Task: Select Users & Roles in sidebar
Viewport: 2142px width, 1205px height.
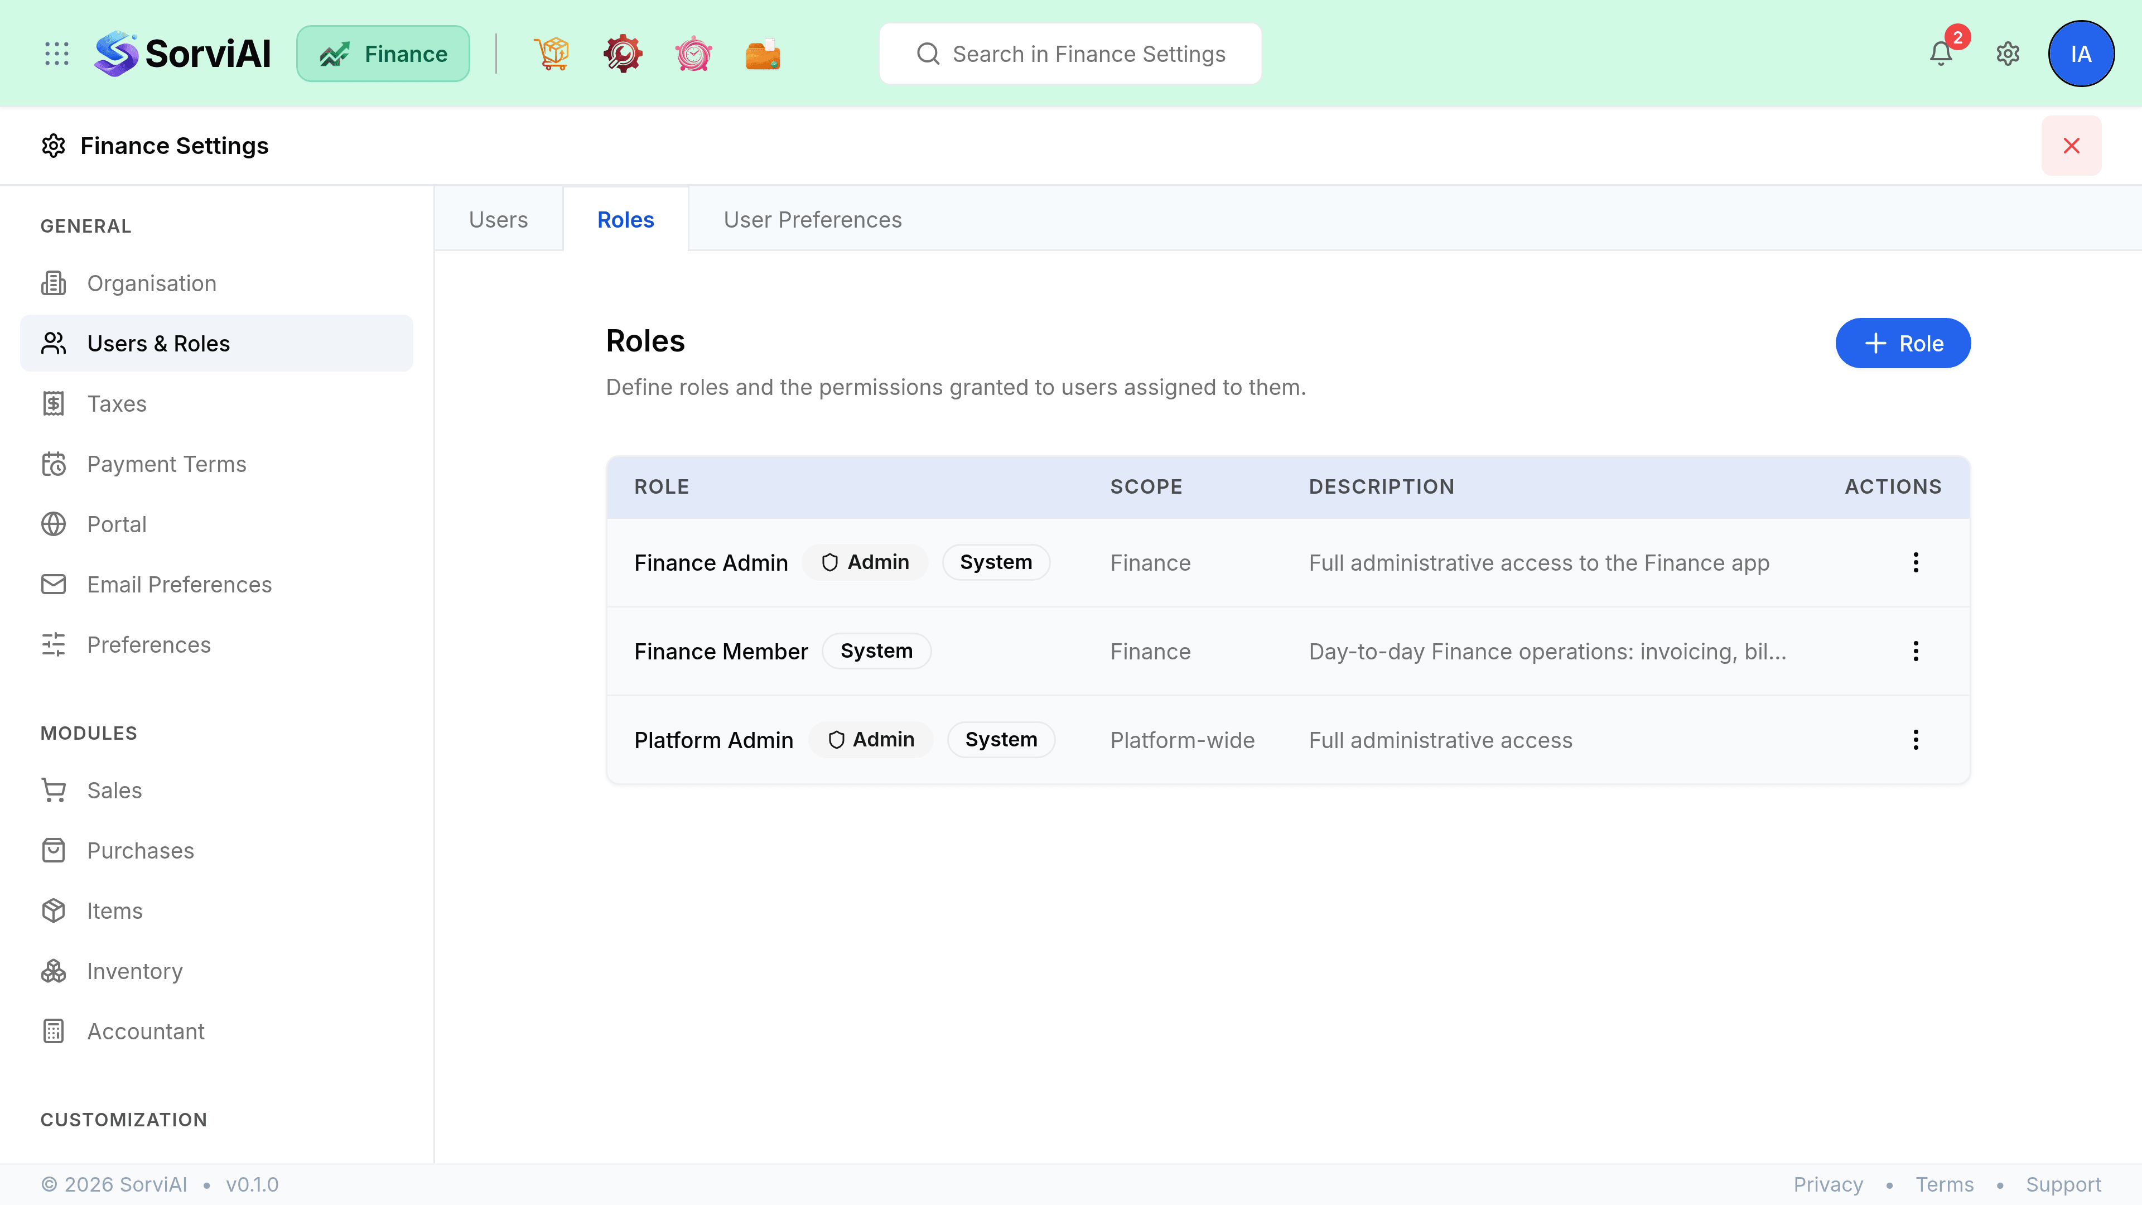Action: point(216,344)
